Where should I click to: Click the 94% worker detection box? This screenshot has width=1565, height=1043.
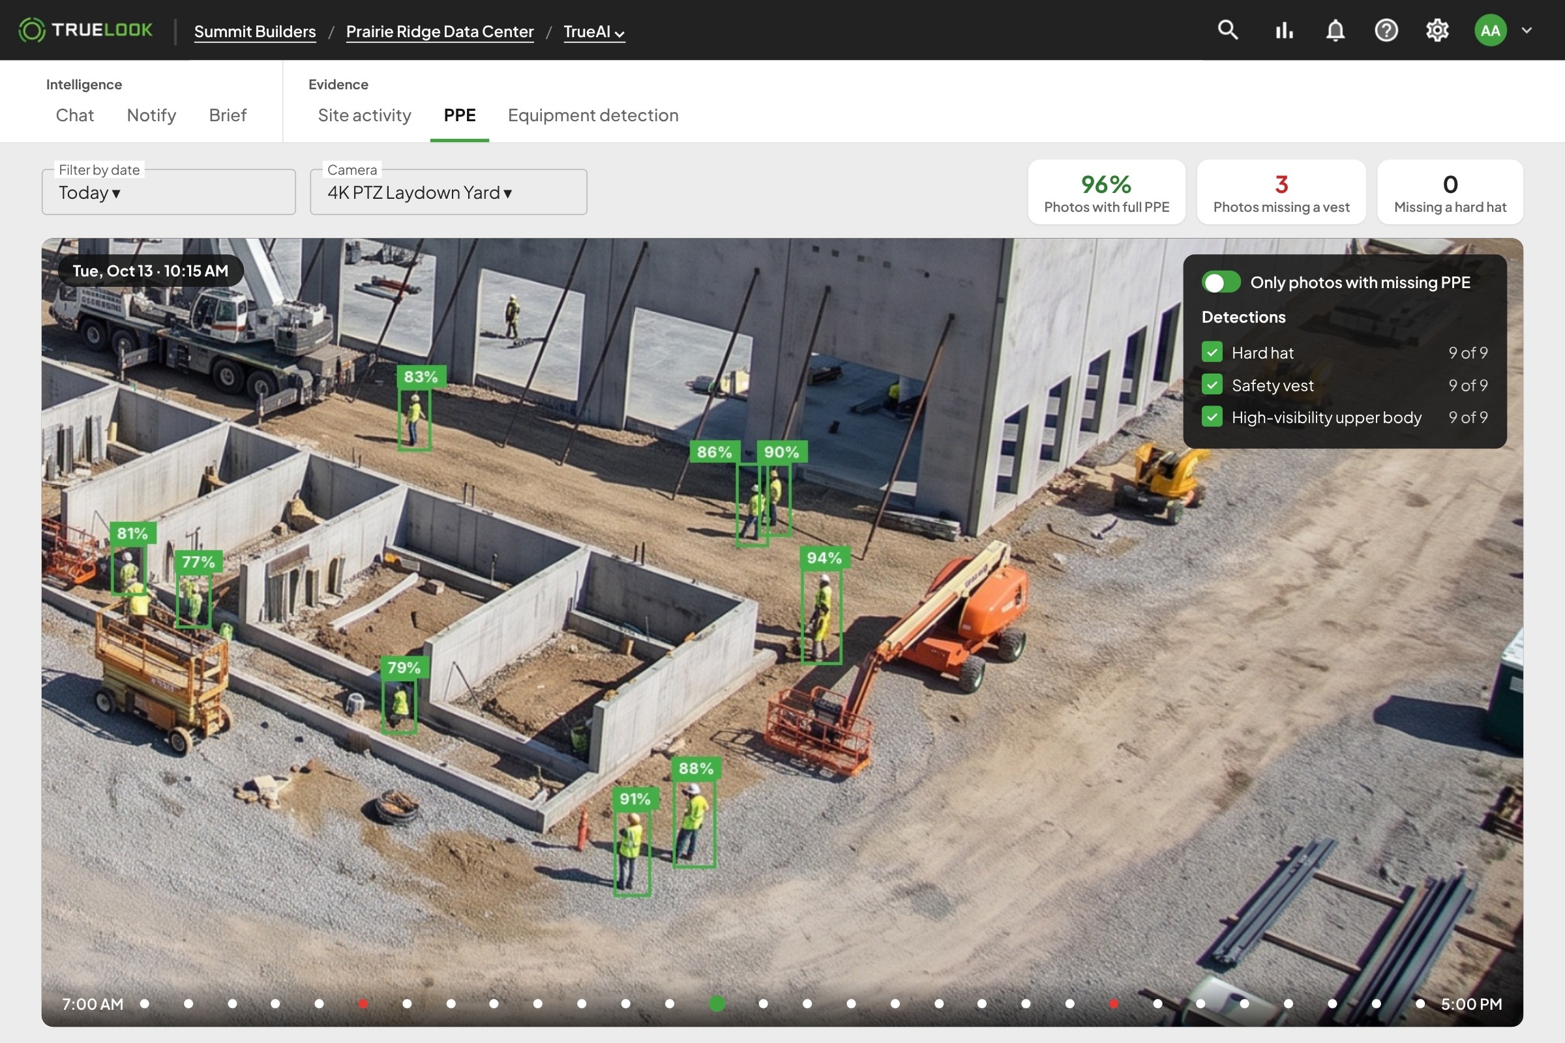point(821,615)
